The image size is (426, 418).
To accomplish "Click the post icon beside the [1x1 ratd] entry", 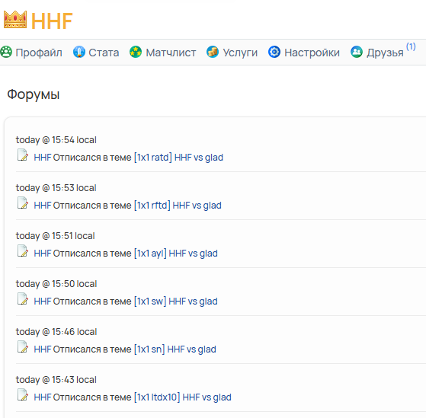I will pyautogui.click(x=23, y=155).
